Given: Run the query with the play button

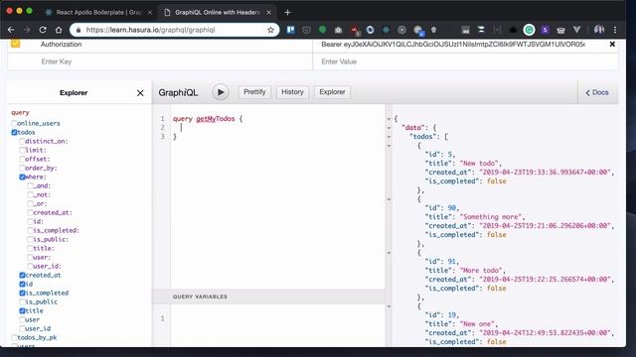Looking at the screenshot, I should 221,92.
